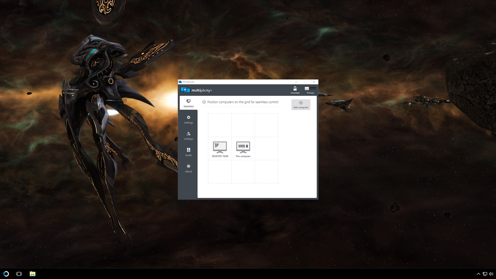Image resolution: width=496 pixels, height=279 pixels.
Task: Open File Explorer from the taskbar
Action: click(32, 274)
